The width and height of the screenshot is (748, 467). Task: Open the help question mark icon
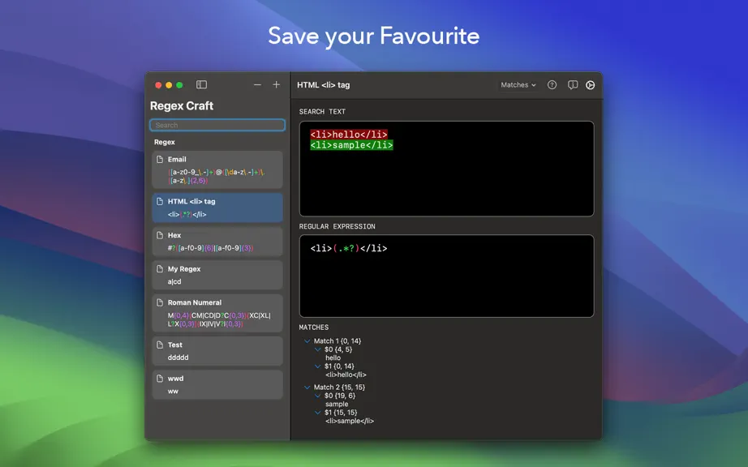pos(552,85)
